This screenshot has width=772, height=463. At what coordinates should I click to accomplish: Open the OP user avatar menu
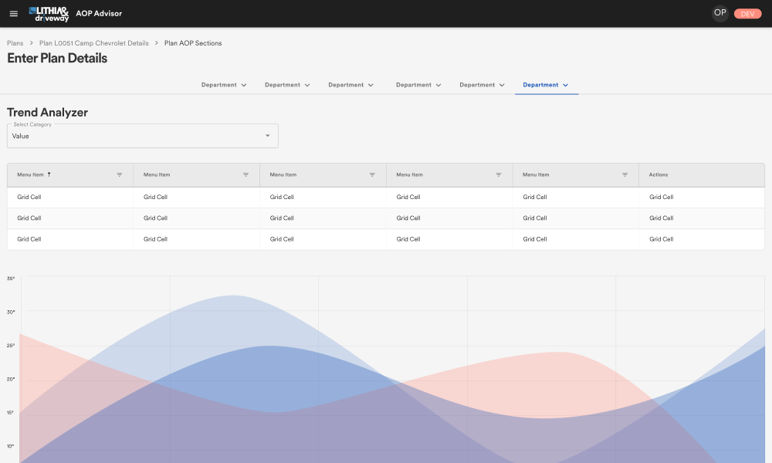pyautogui.click(x=720, y=13)
